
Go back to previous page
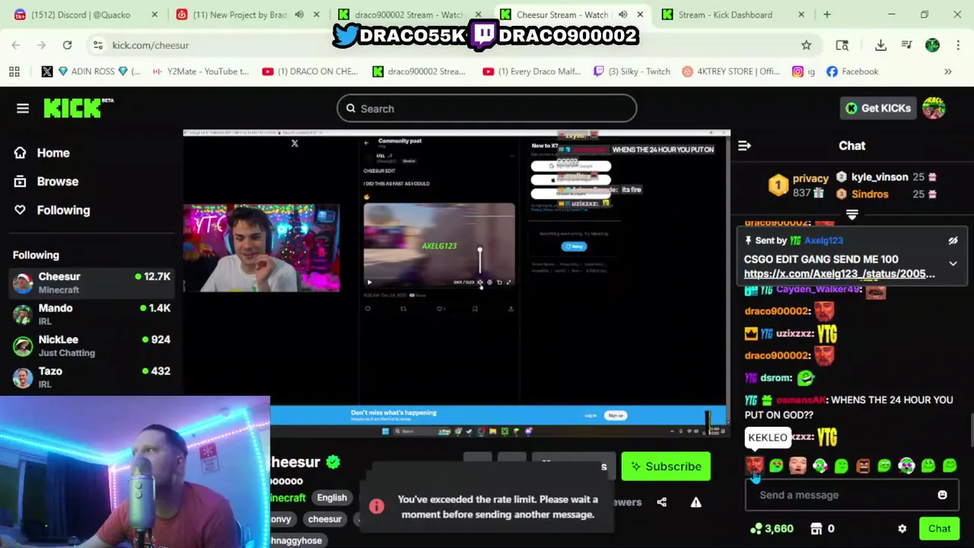[16, 45]
